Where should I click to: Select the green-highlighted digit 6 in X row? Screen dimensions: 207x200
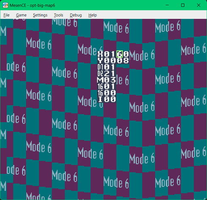click(x=120, y=54)
